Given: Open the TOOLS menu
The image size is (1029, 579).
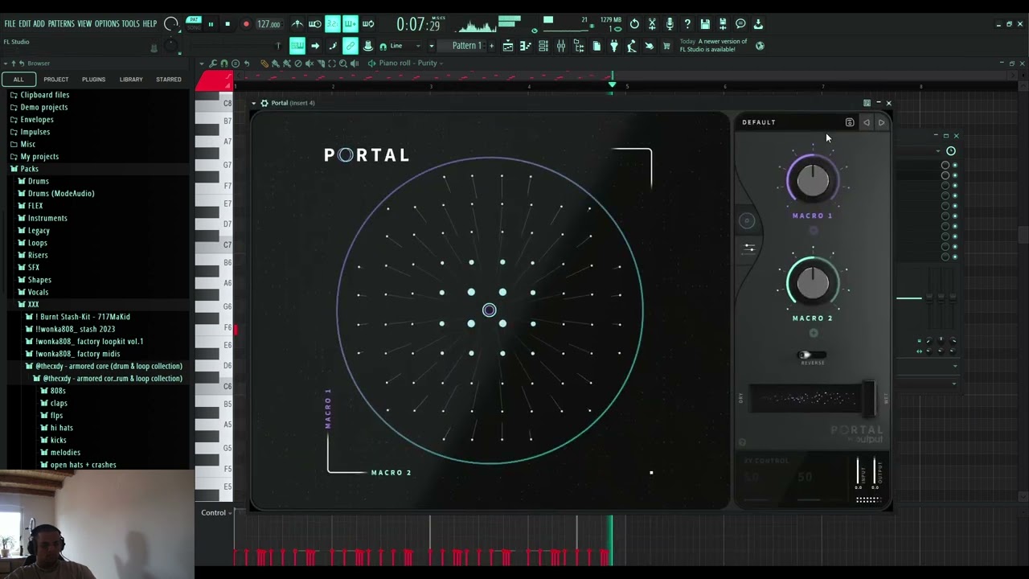Looking at the screenshot, I should tap(131, 24).
